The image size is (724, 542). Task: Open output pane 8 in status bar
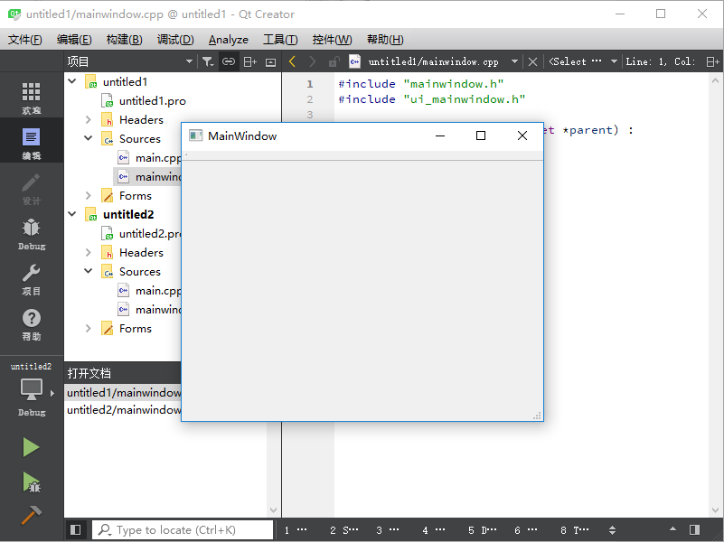click(x=574, y=530)
